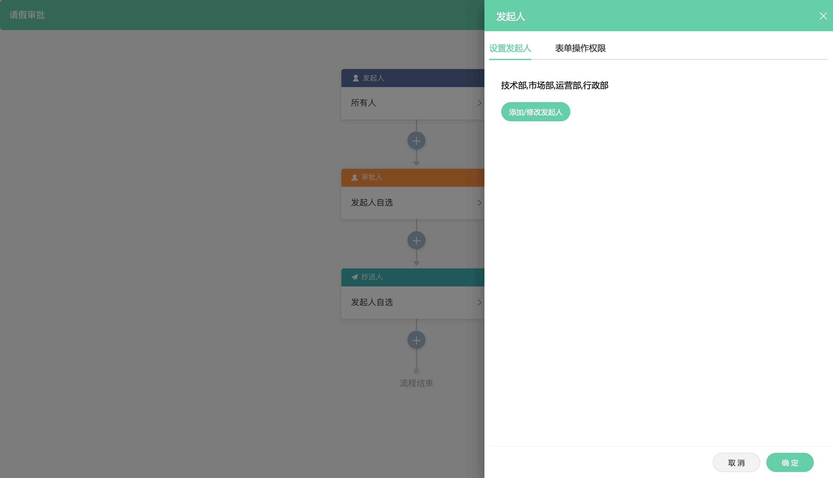Click the paper plane icon in 抄送人 header
The height and width of the screenshot is (478, 833).
(x=354, y=277)
